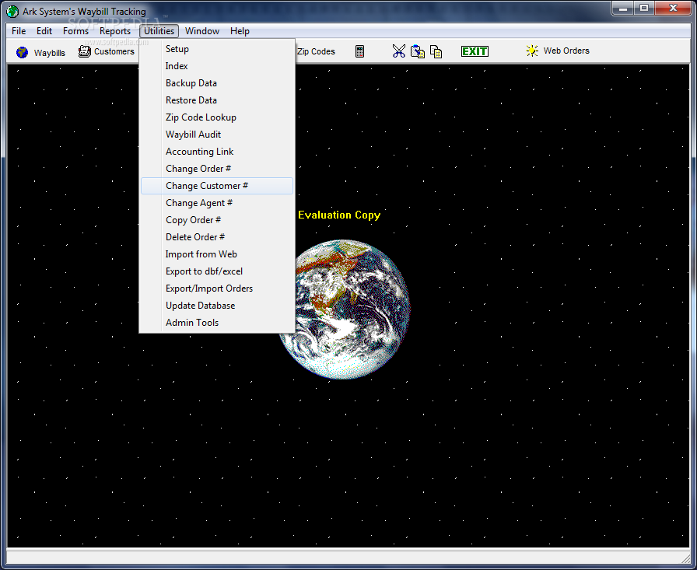Click the green EXIT button

(475, 51)
